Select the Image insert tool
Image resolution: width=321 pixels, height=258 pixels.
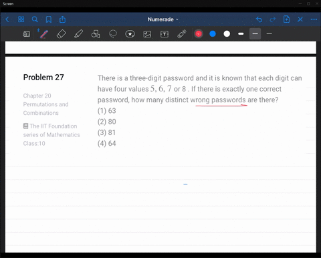147,34
